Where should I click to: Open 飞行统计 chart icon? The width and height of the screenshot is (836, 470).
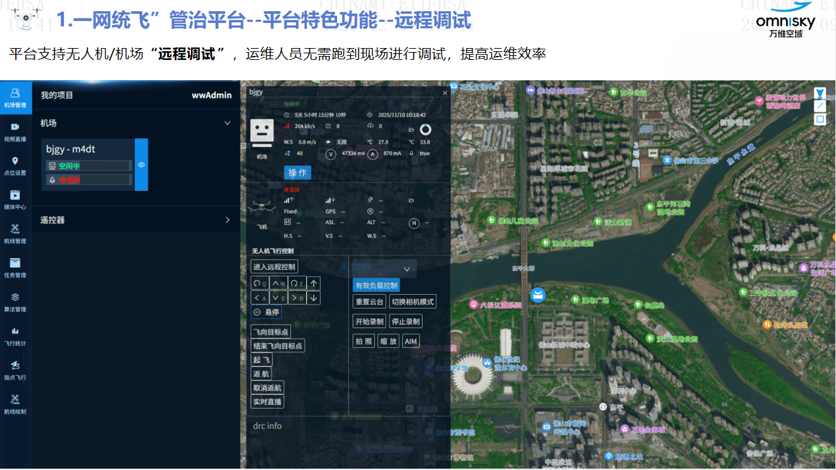tap(15, 335)
